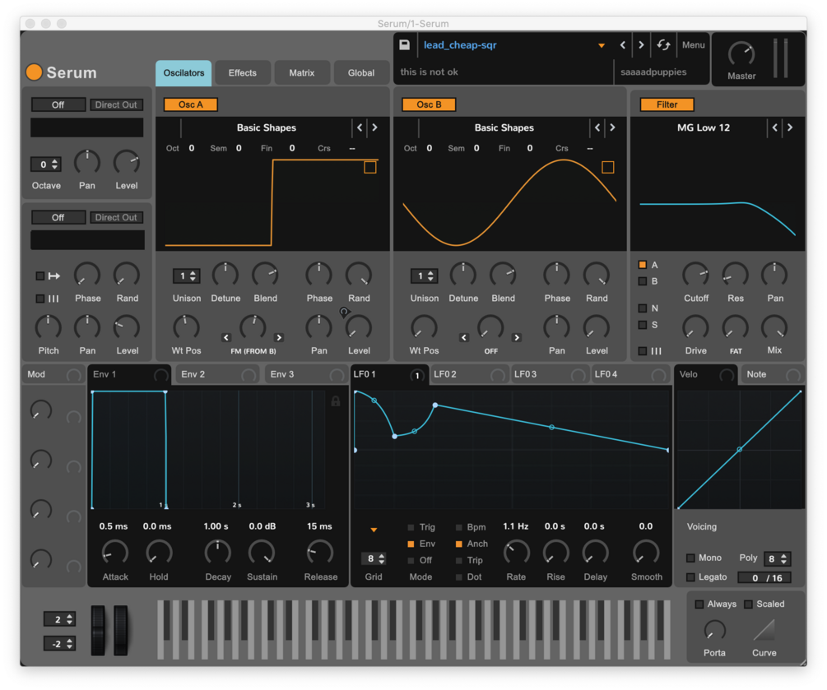The height and width of the screenshot is (690, 827).
Task: Open the LFO shape dropdown orange triangle
Action: 374,530
